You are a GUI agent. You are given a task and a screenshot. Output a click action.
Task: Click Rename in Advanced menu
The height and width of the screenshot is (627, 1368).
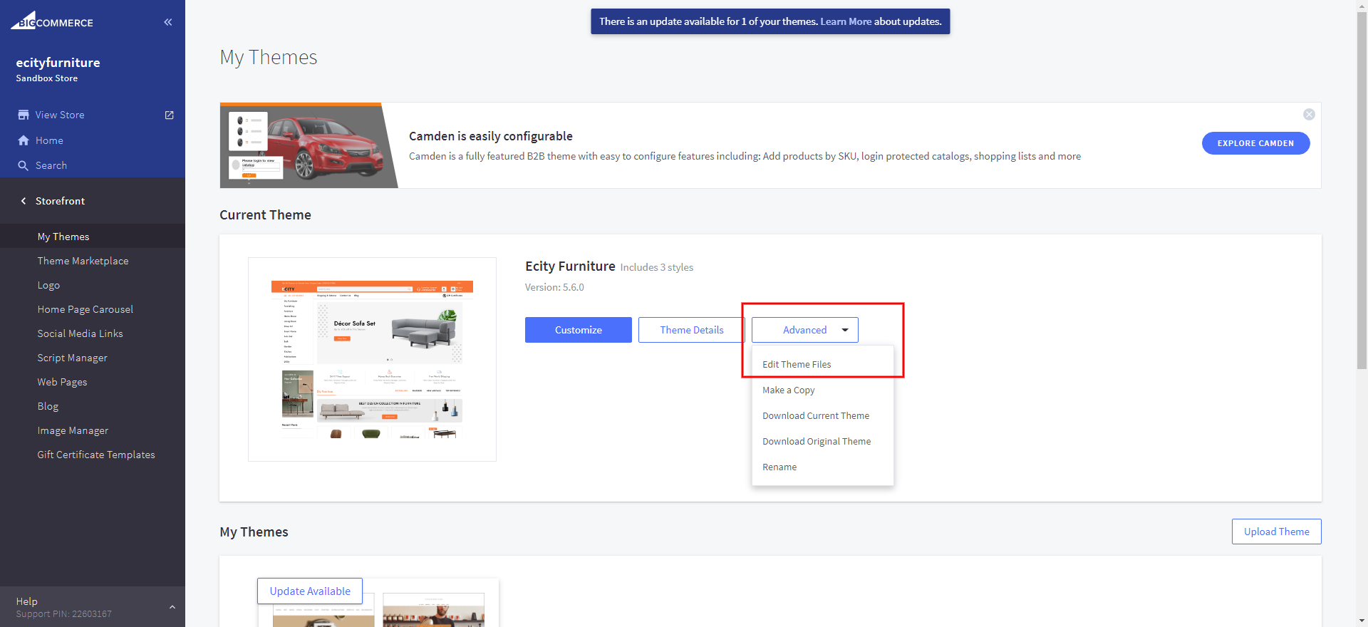click(x=779, y=467)
